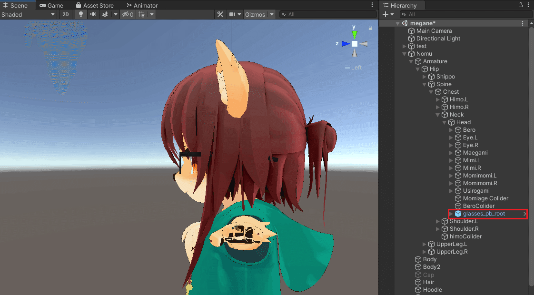Select Hair cube icon
The width and height of the screenshot is (534, 295).
418,282
